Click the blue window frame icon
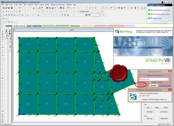The height and width of the screenshot is (126, 174). point(68,8)
